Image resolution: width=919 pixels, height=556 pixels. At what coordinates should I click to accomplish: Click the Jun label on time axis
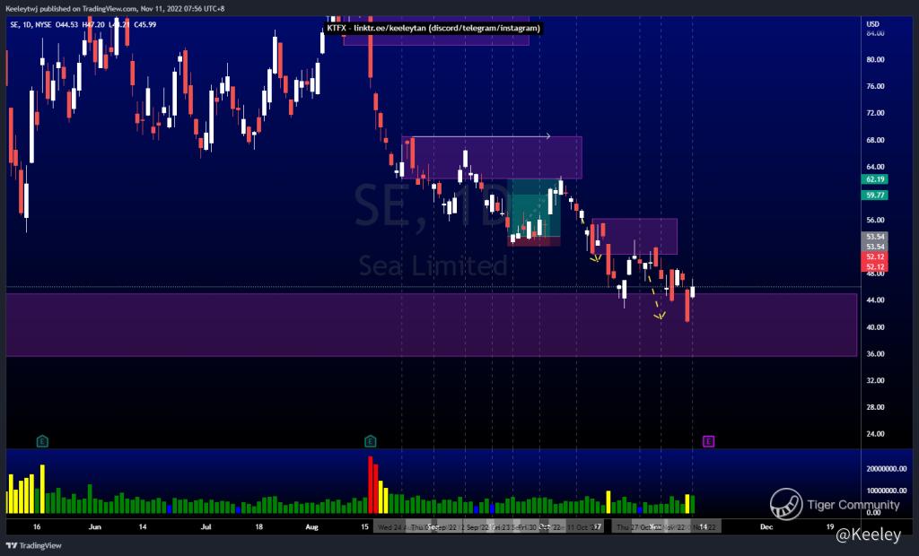[x=95, y=526]
